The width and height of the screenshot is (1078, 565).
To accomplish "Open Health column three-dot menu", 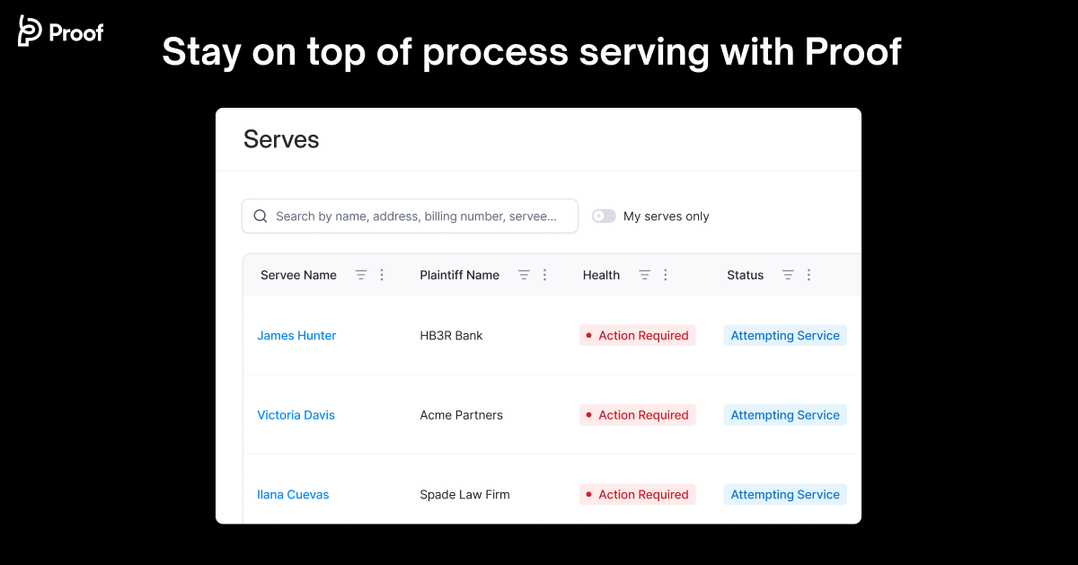I will (666, 275).
